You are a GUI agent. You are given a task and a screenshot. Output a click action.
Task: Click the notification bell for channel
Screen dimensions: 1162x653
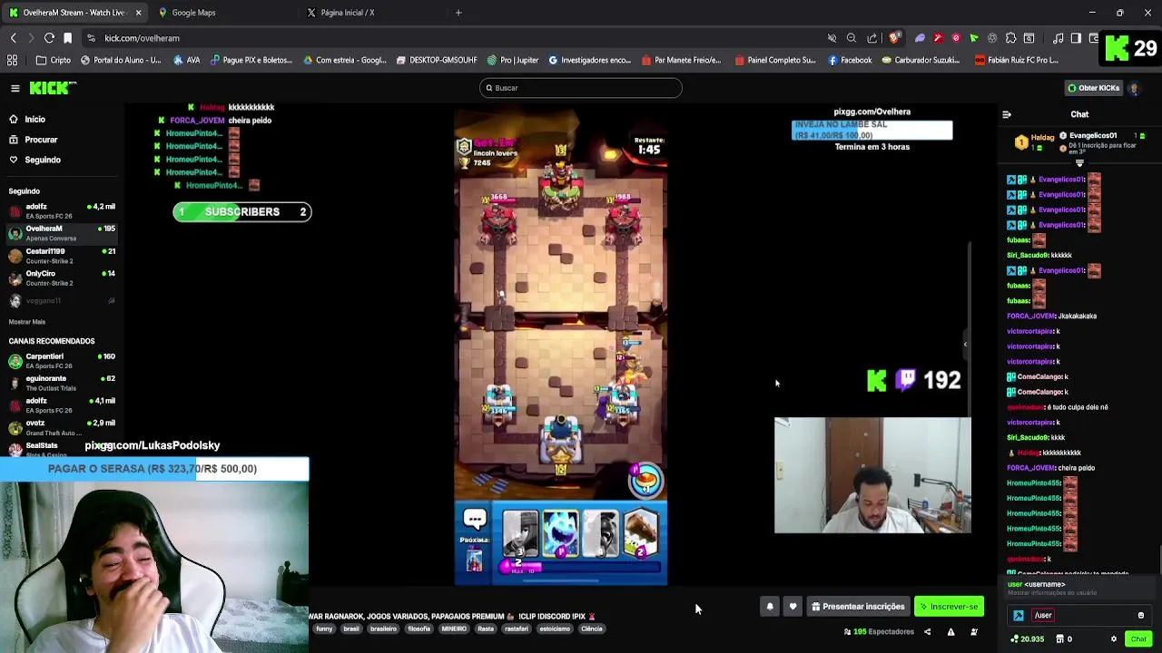point(770,607)
